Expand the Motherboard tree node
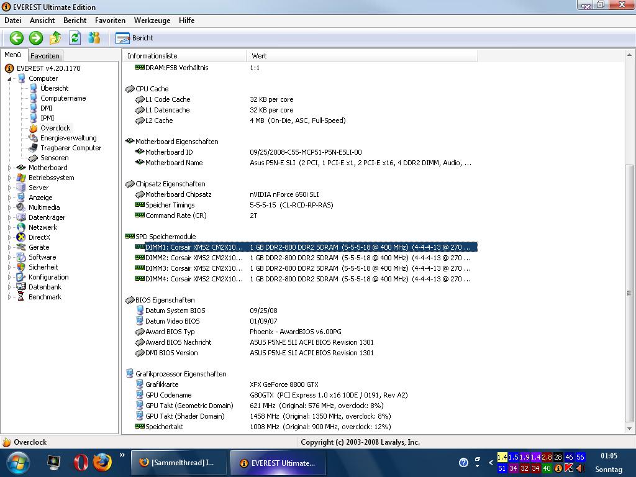The height and width of the screenshot is (477, 636). [9, 168]
